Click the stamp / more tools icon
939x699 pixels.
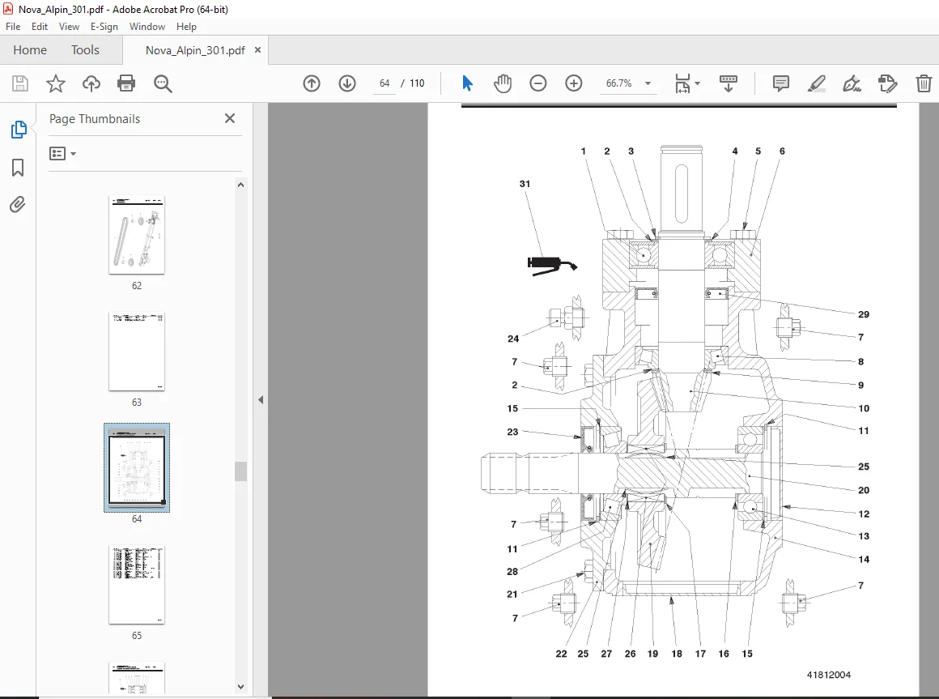point(887,83)
